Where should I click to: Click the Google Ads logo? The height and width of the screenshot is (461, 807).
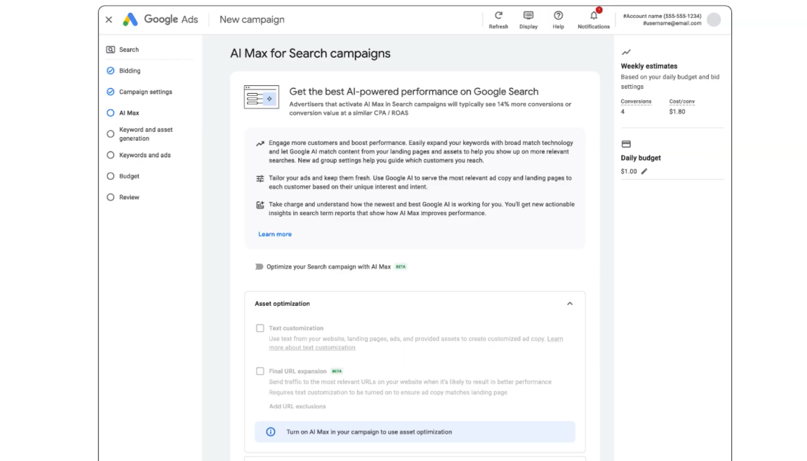(x=160, y=19)
